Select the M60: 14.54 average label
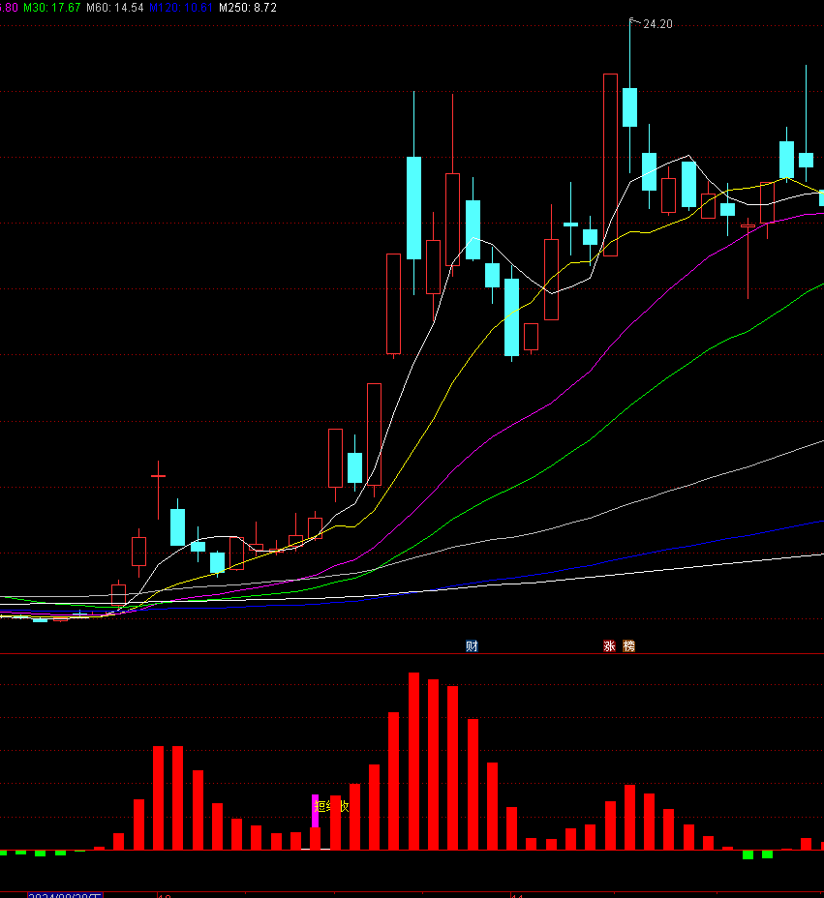 click(115, 7)
